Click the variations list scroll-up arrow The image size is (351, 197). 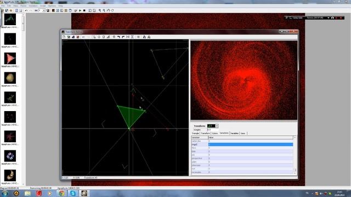(295, 137)
